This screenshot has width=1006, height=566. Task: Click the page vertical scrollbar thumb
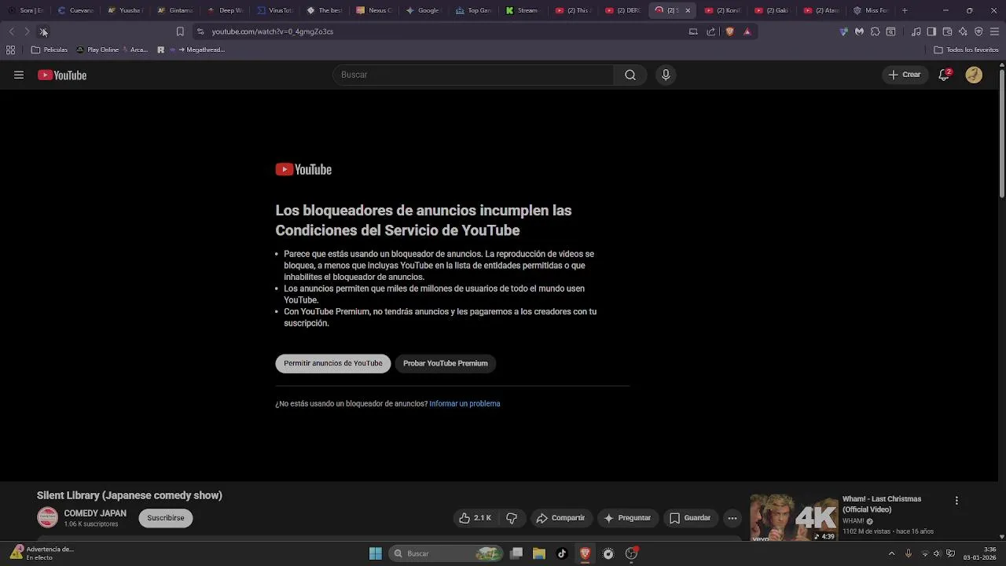coord(1002,134)
